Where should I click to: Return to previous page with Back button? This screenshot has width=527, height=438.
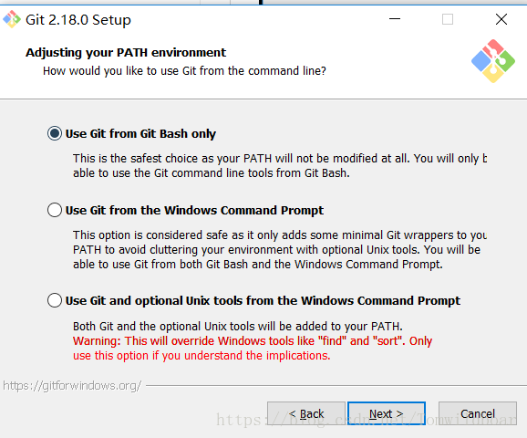[306, 413]
